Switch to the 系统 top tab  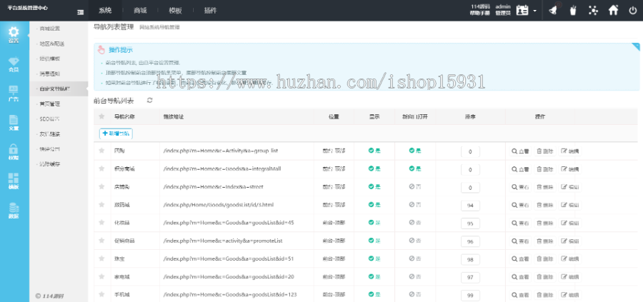[106, 11]
